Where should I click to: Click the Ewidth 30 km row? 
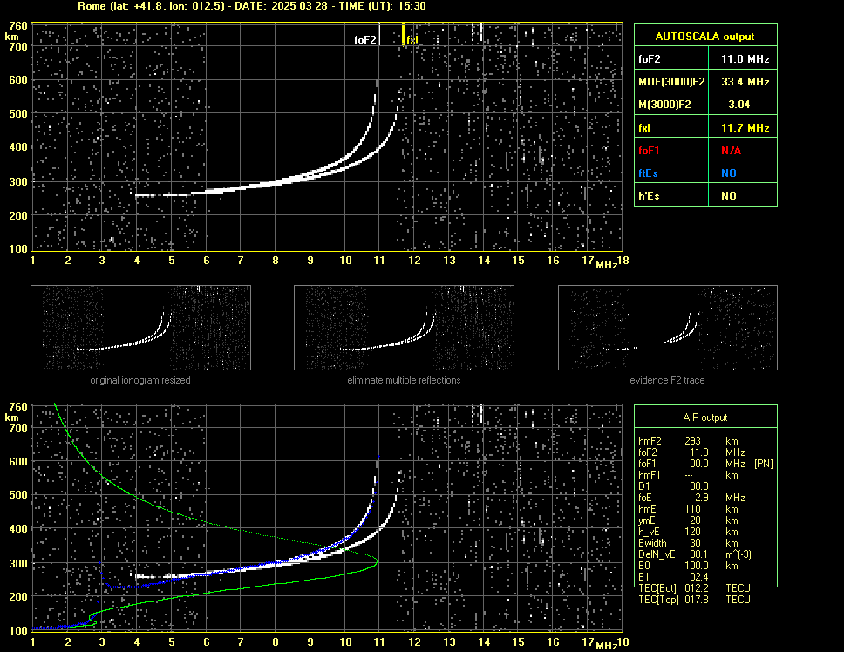coord(689,543)
